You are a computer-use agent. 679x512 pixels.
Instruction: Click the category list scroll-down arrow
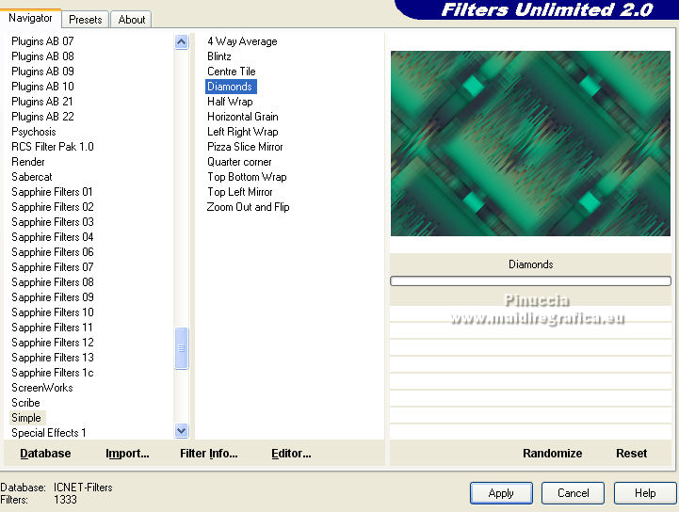coord(182,431)
